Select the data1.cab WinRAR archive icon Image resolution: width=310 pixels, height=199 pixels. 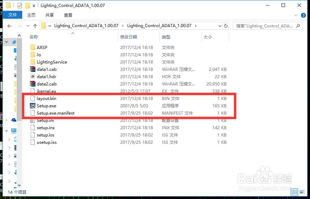(33, 69)
